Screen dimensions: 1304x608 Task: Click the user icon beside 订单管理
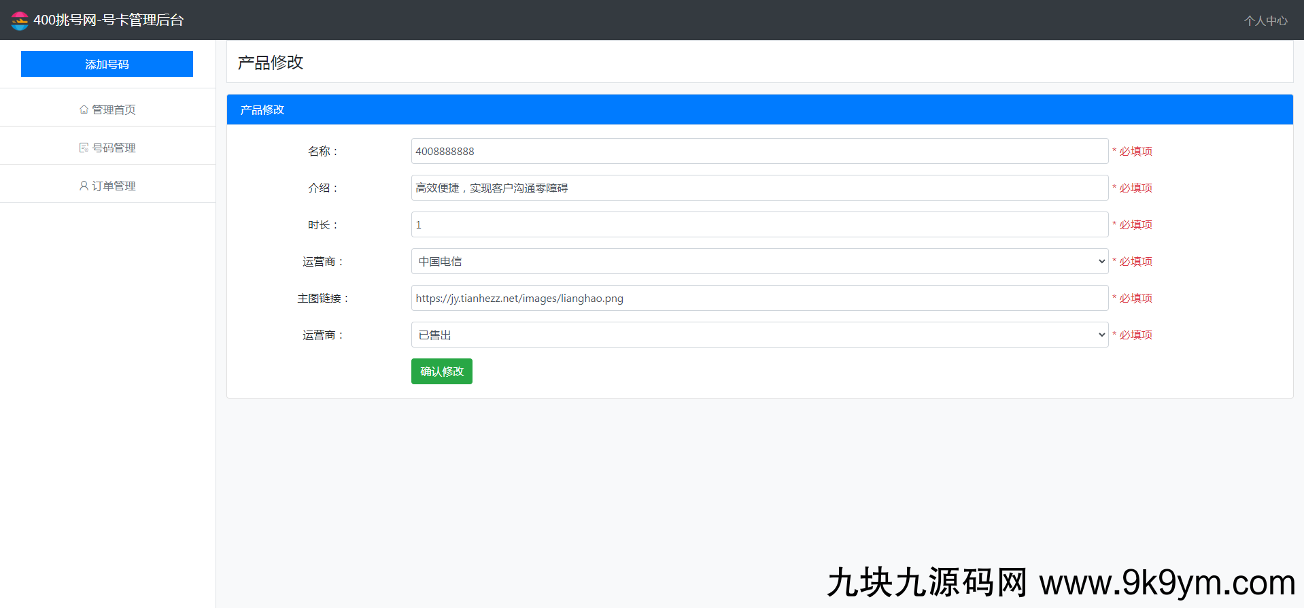84,186
